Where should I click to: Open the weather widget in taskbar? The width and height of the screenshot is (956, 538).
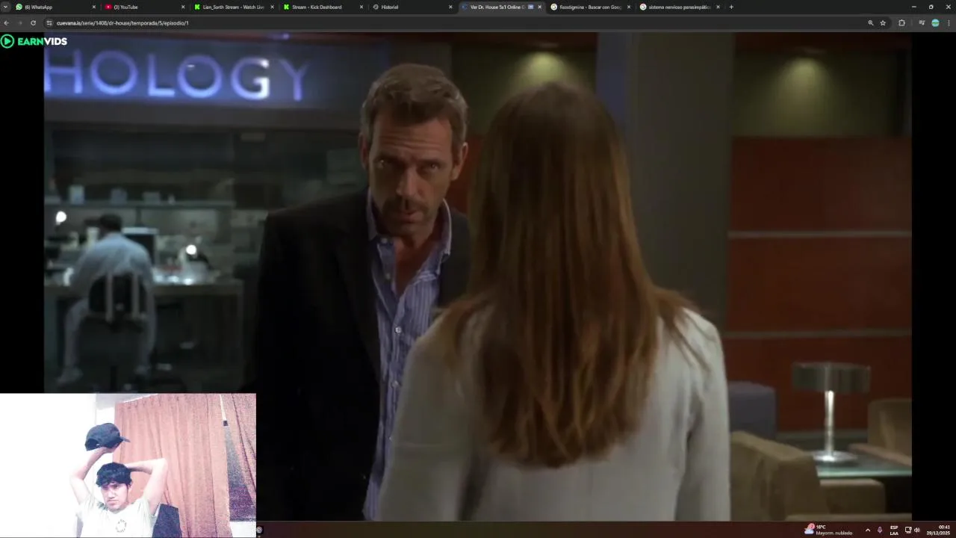tap(828, 529)
